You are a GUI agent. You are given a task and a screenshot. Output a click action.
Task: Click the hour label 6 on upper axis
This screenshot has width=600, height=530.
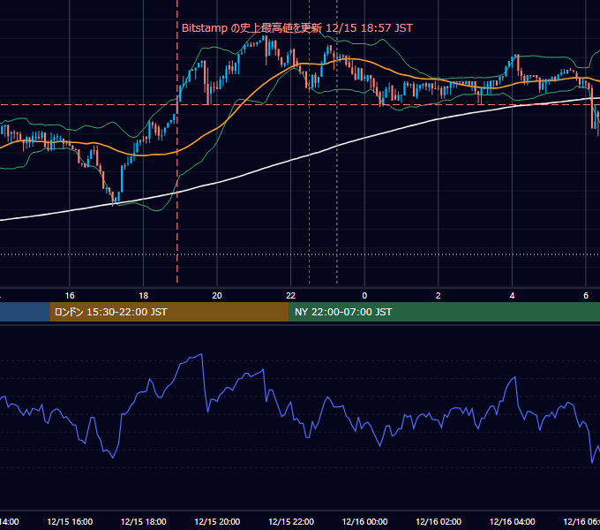coord(586,296)
